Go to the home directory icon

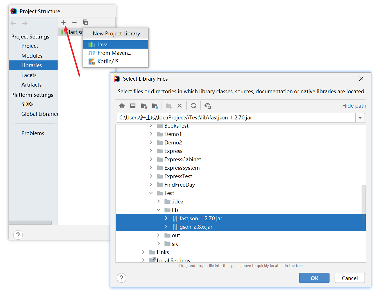click(x=122, y=106)
